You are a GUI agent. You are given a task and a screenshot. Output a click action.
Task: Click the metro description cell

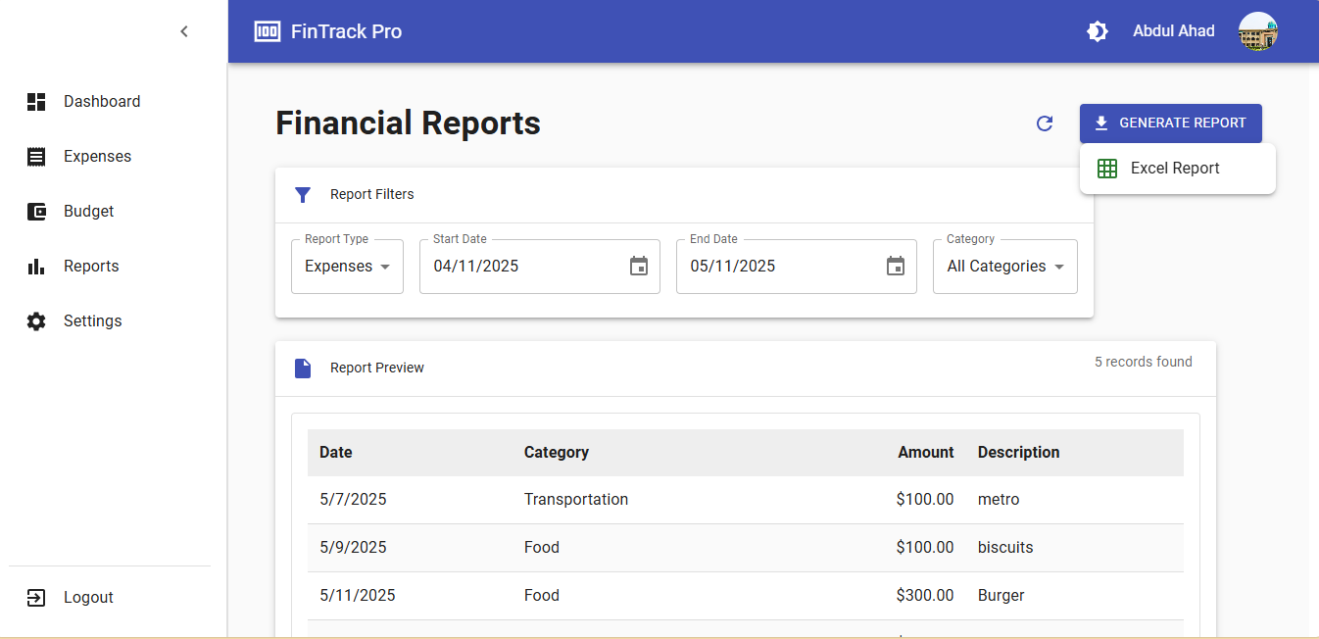999,500
